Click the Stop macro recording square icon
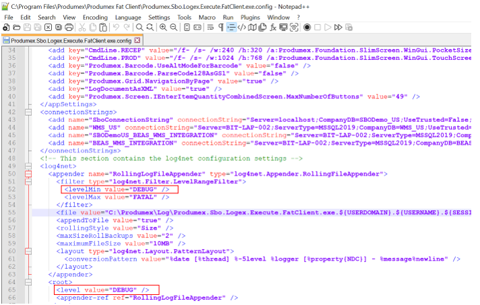Image resolution: width=480 pixels, height=305 pixels. coord(318,28)
